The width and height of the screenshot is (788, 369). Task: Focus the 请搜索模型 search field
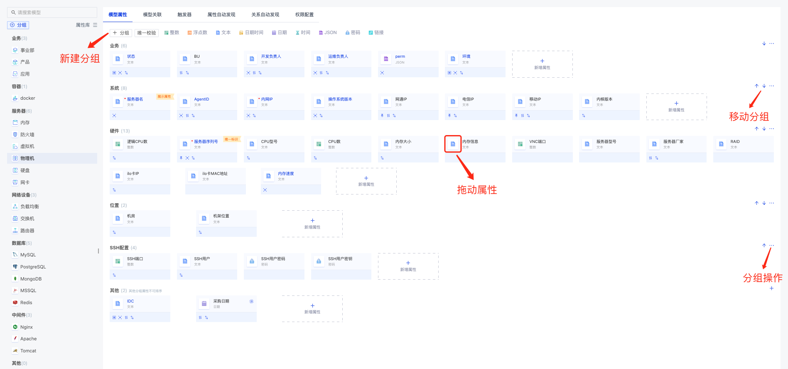(x=52, y=12)
